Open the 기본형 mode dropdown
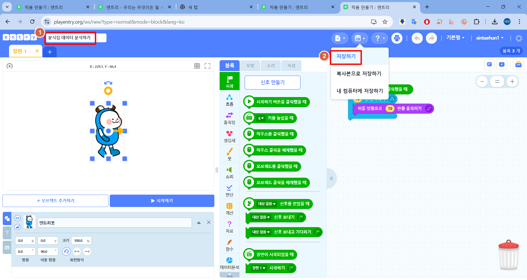 [x=455, y=38]
